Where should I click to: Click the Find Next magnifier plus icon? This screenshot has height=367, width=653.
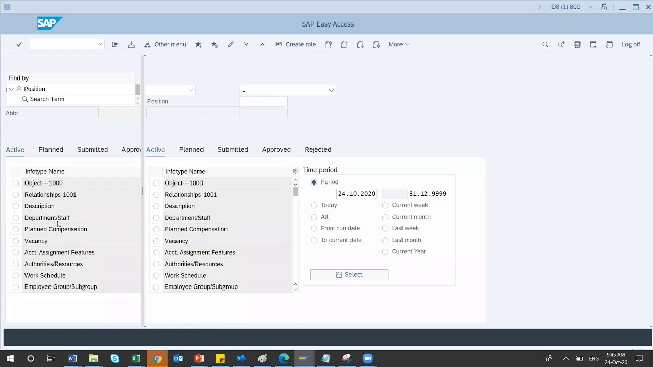(x=561, y=44)
